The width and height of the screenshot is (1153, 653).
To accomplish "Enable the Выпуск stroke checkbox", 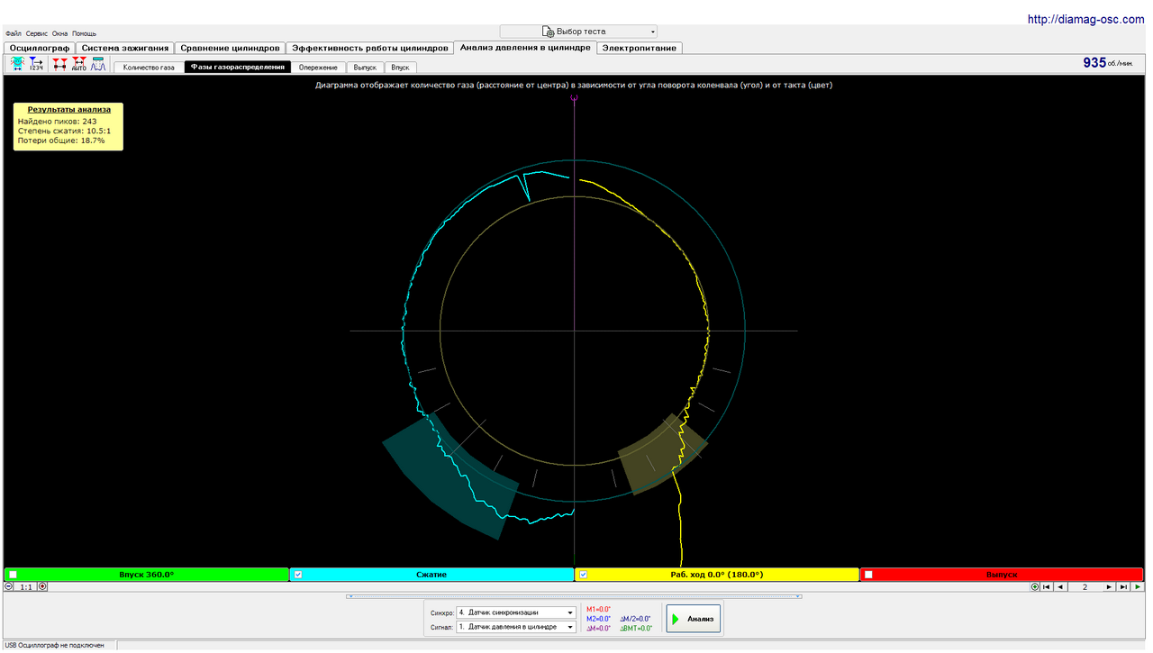I will coord(868,575).
